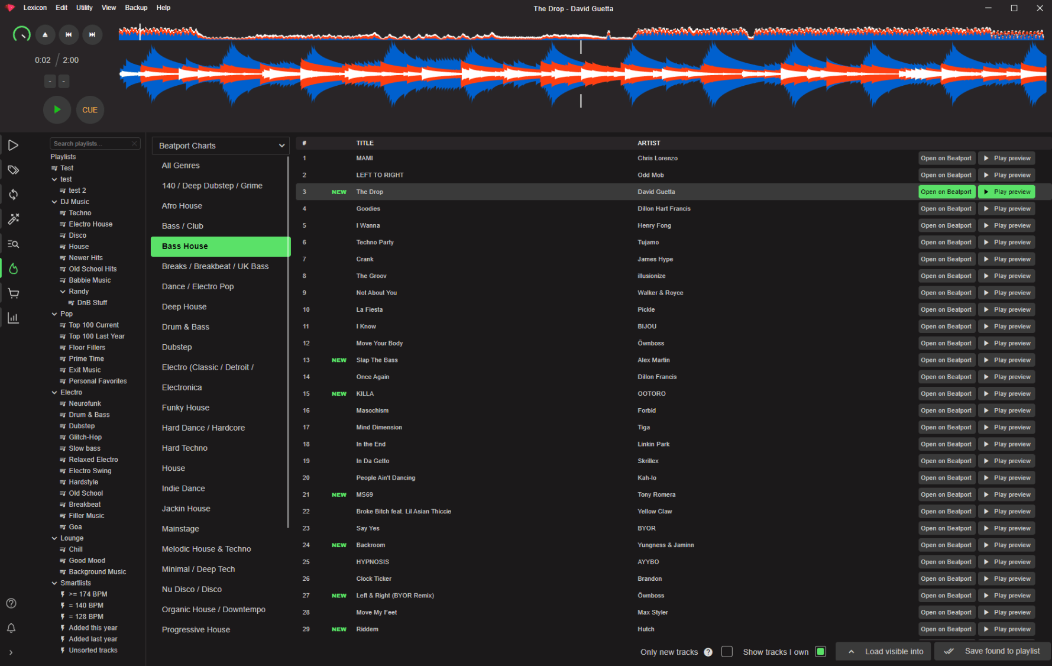1052x666 pixels.
Task: Open on Beatport for Riddem
Action: [x=946, y=629]
